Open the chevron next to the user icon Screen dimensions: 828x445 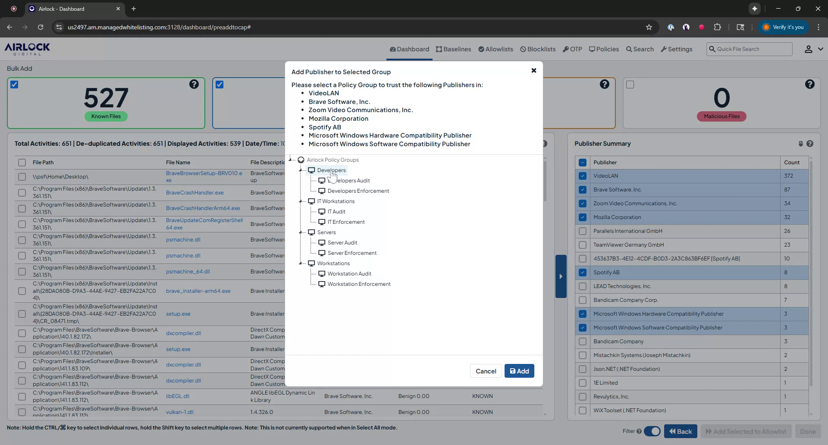[x=821, y=49]
